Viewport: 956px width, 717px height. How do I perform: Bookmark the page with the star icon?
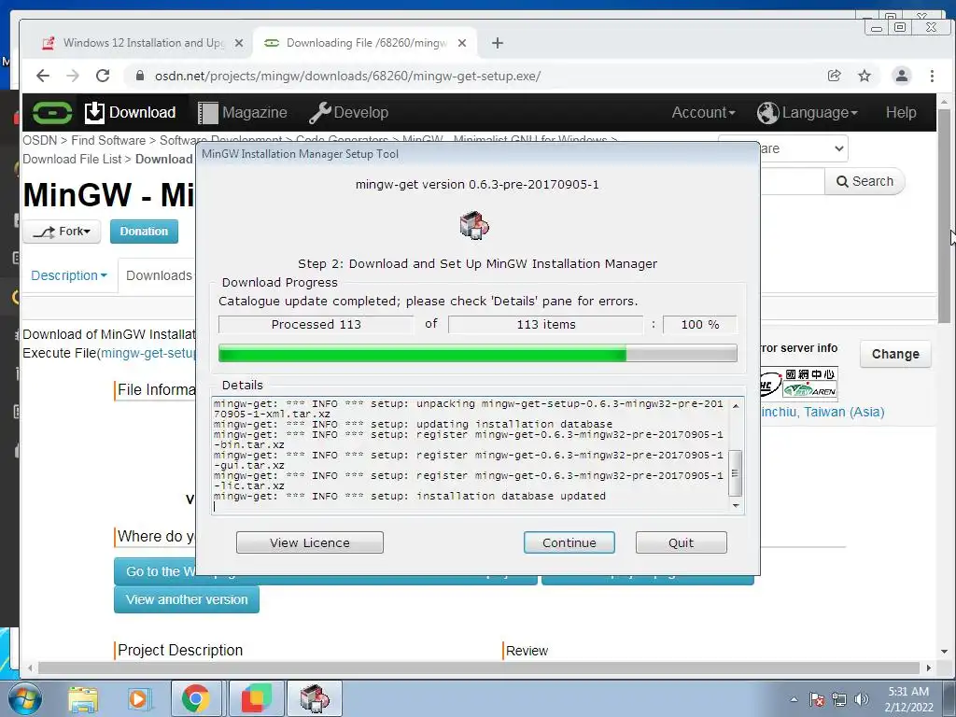(x=865, y=76)
